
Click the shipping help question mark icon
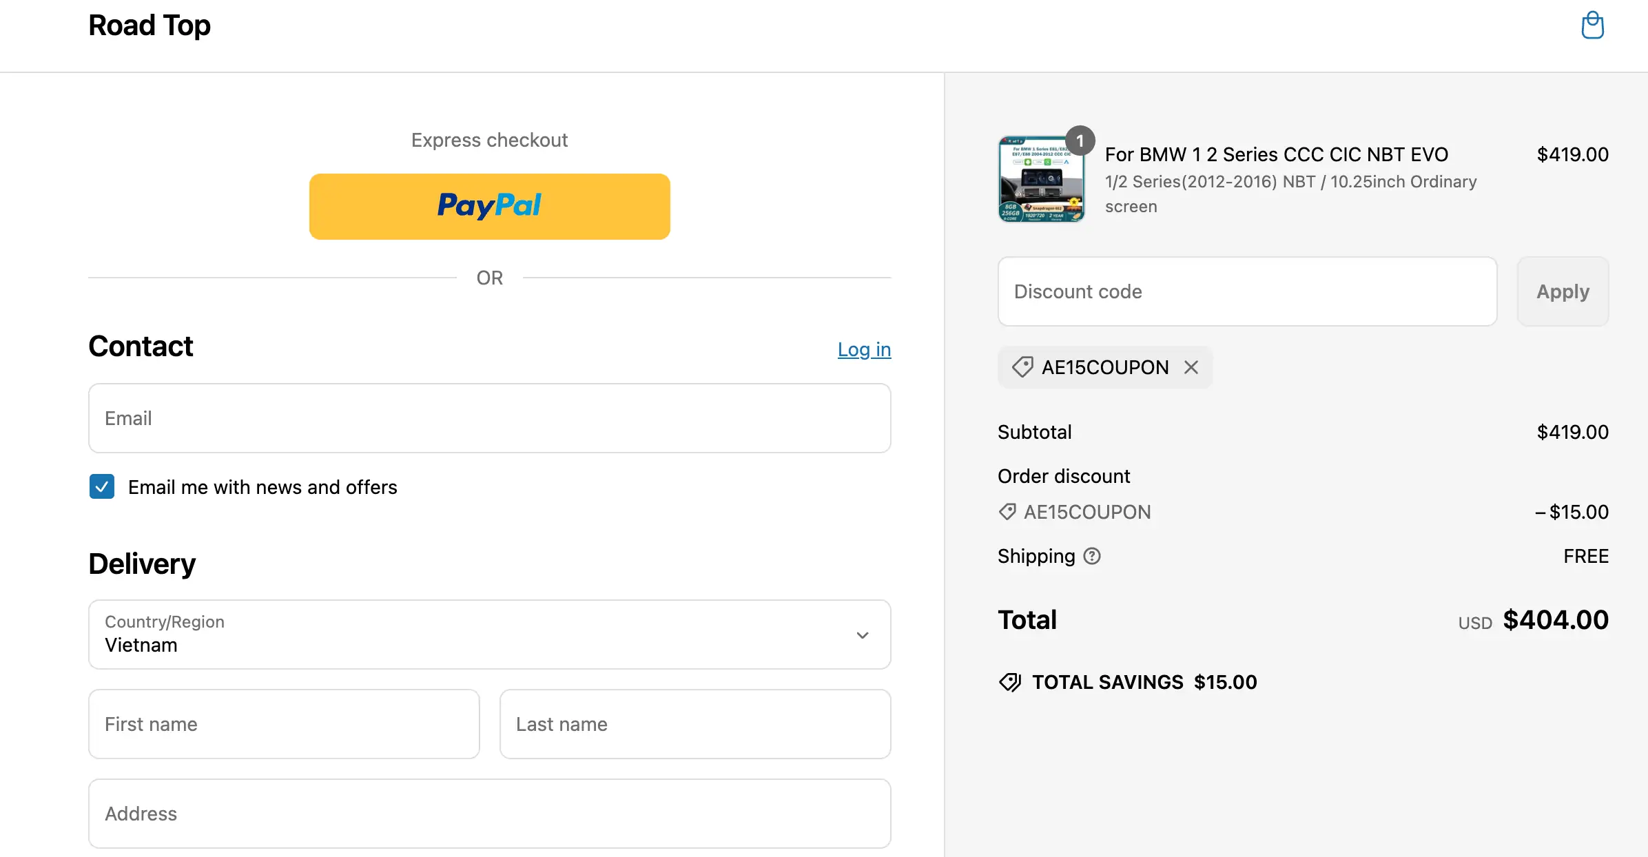(1092, 556)
